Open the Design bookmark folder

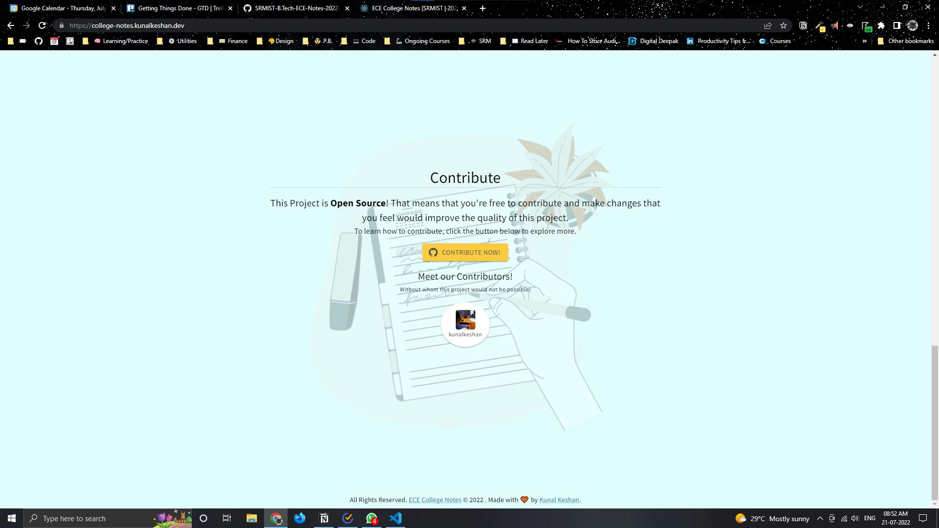(275, 41)
